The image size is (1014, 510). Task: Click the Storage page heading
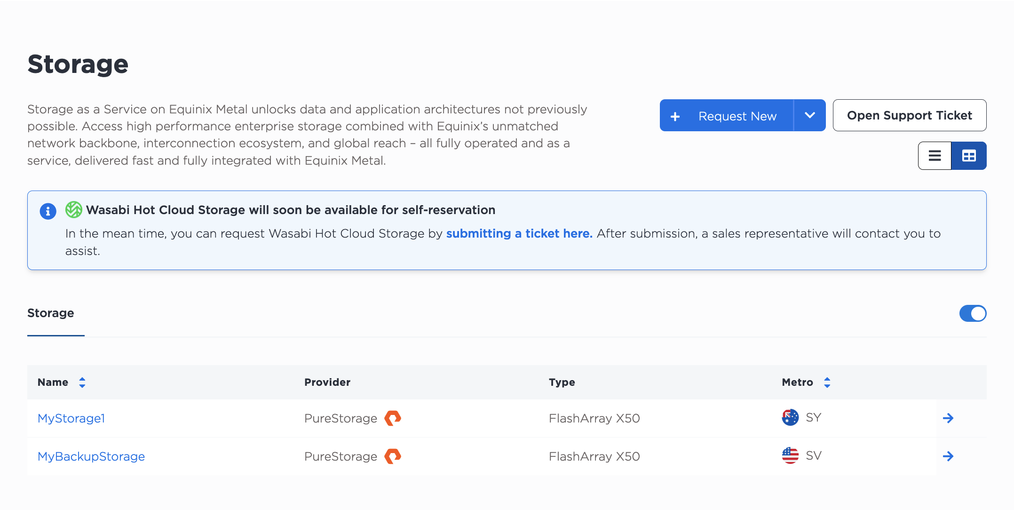78,64
